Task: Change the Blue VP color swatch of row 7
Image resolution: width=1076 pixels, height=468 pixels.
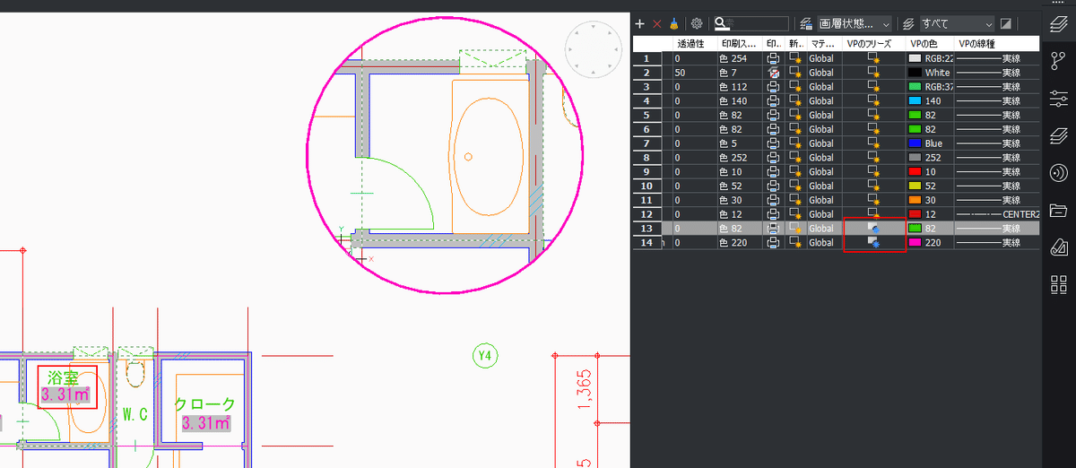Action: pos(915,143)
